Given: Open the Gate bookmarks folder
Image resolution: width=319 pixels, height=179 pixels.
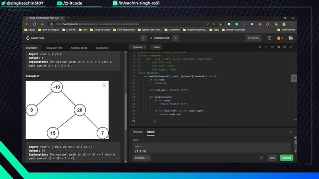Looking at the screenshot, I should (83, 30).
